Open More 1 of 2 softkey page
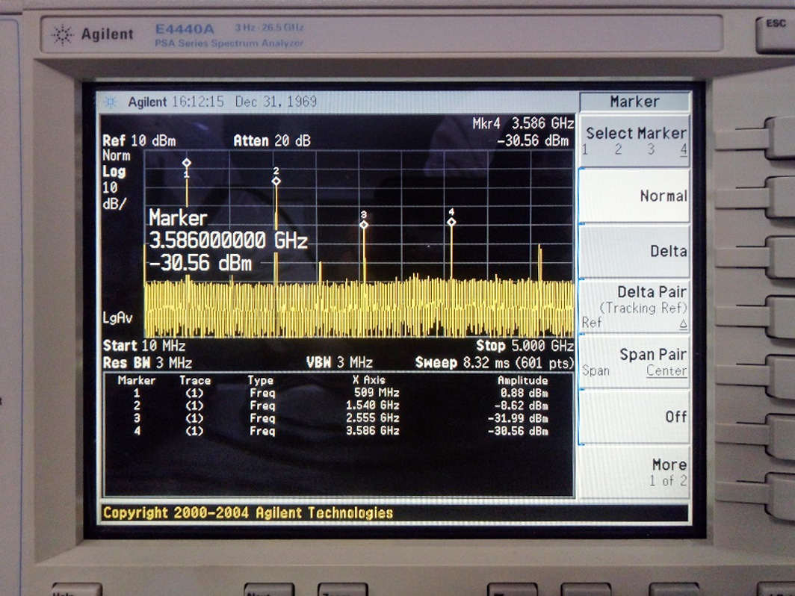795x596 pixels. tap(634, 472)
